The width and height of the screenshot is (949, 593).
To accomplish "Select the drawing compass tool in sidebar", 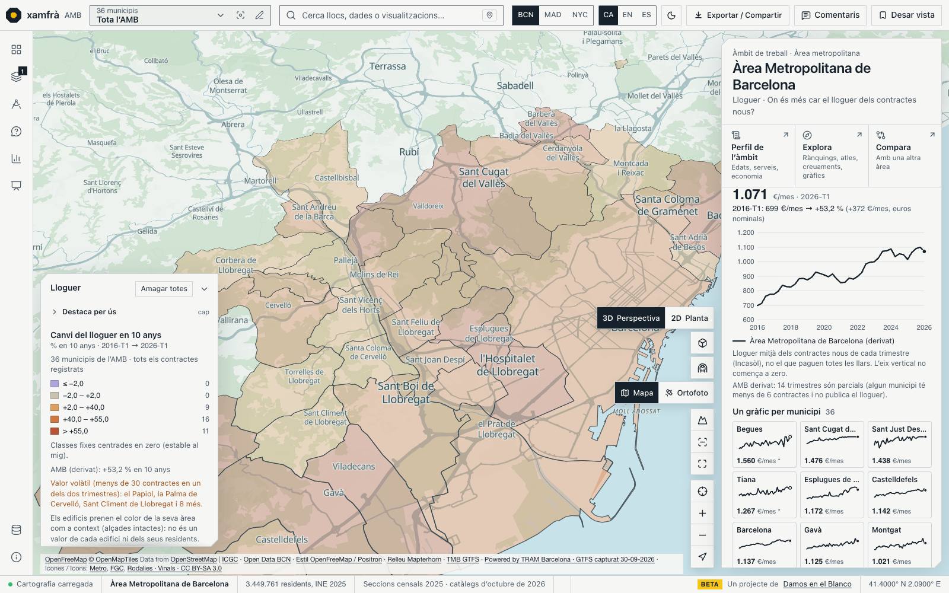I will click(16, 104).
